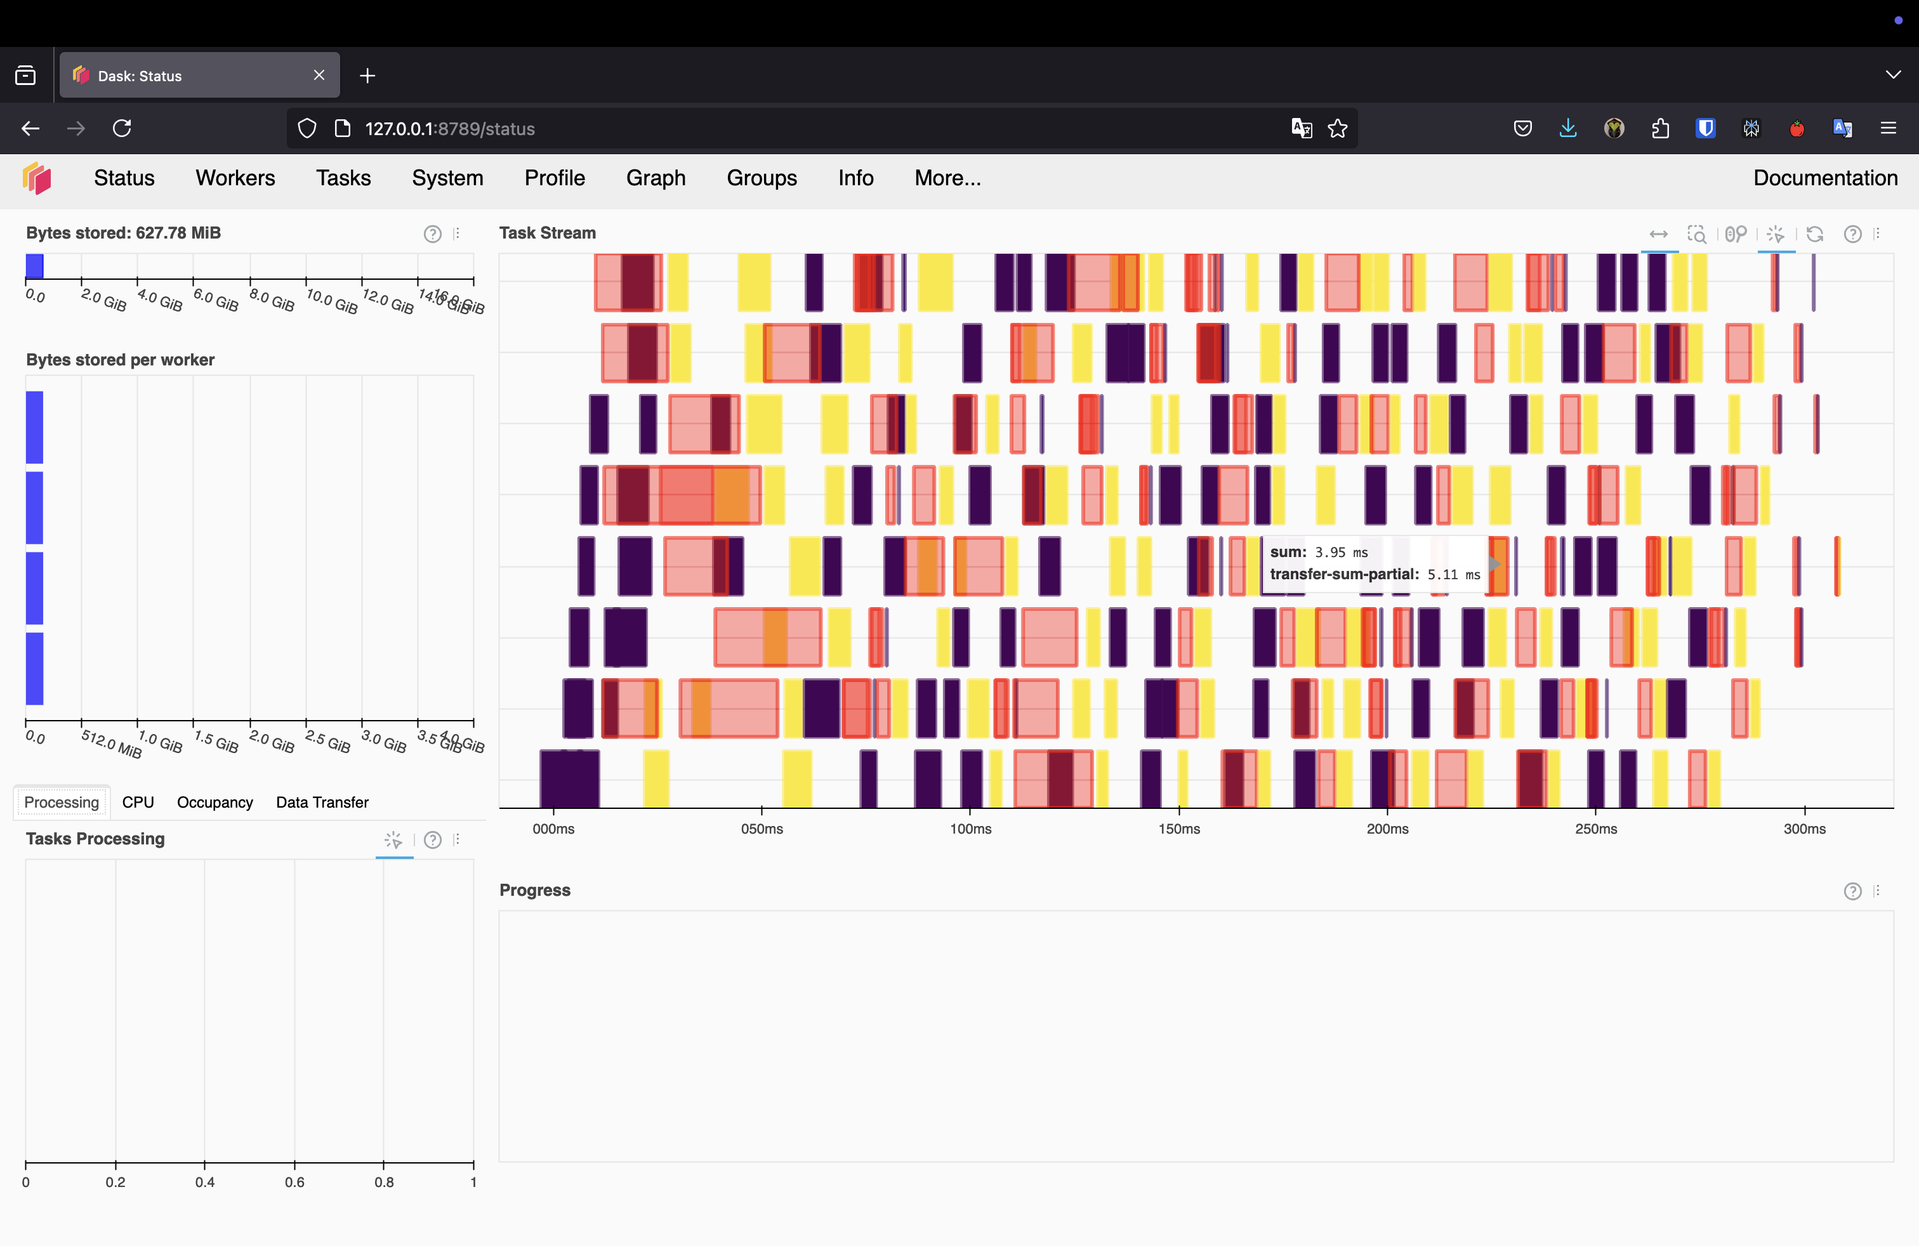Open help for Bytes stored plot
Screen dimensions: 1919x1246
[432, 233]
